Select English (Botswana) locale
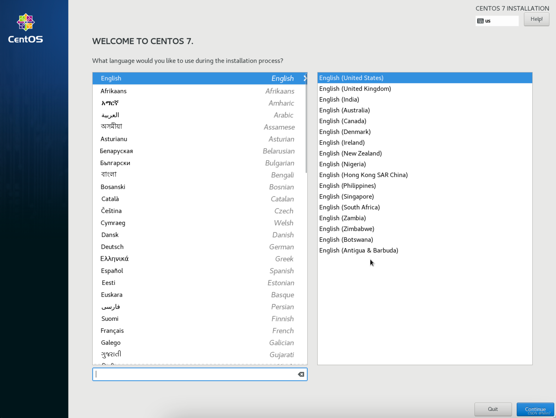Image resolution: width=556 pixels, height=418 pixels. point(425,240)
